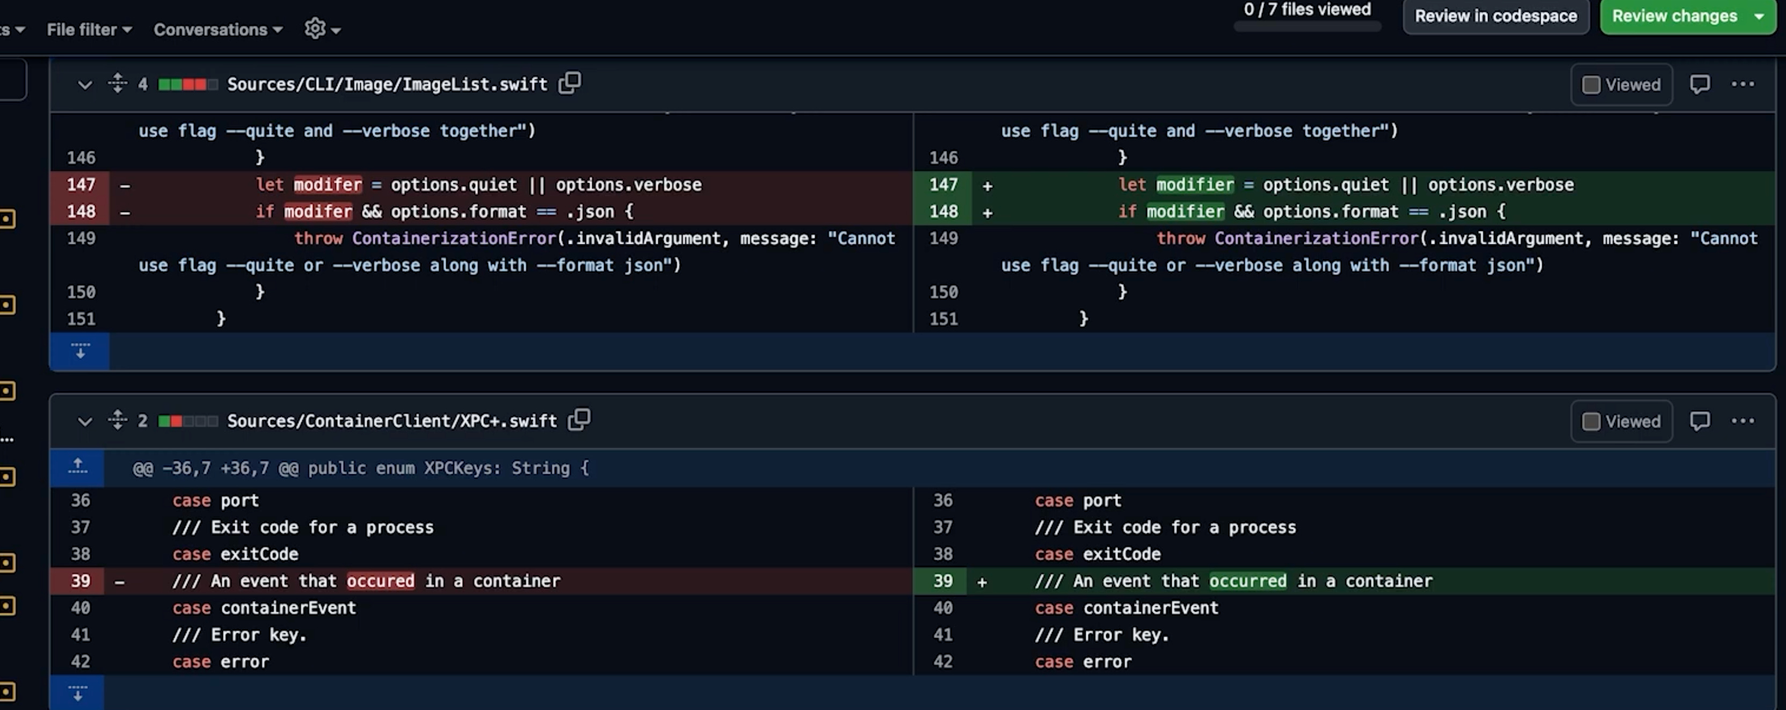Image resolution: width=1786 pixels, height=710 pixels.
Task: Comment on the ImageList.swift file
Action: [x=1700, y=85]
